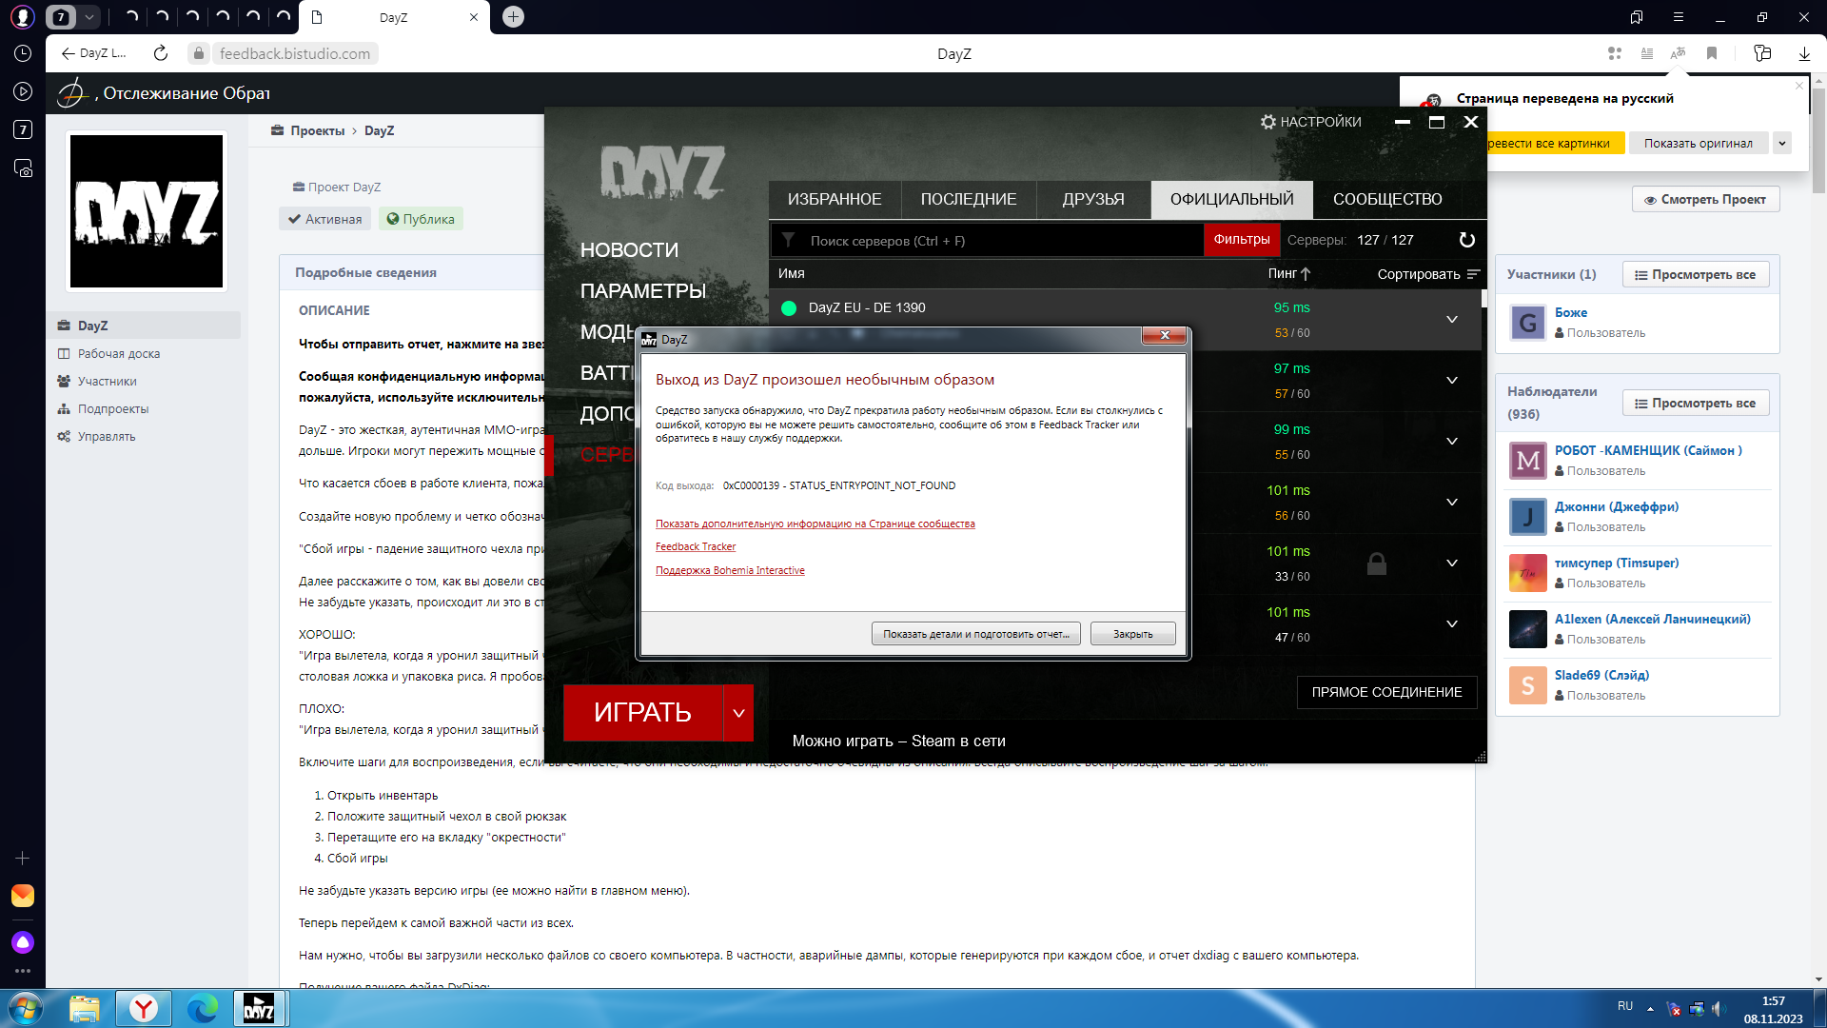Expand the 101 ms server row with 47/60 players
Viewport: 1827px width, 1028px height.
pyautogui.click(x=1452, y=624)
